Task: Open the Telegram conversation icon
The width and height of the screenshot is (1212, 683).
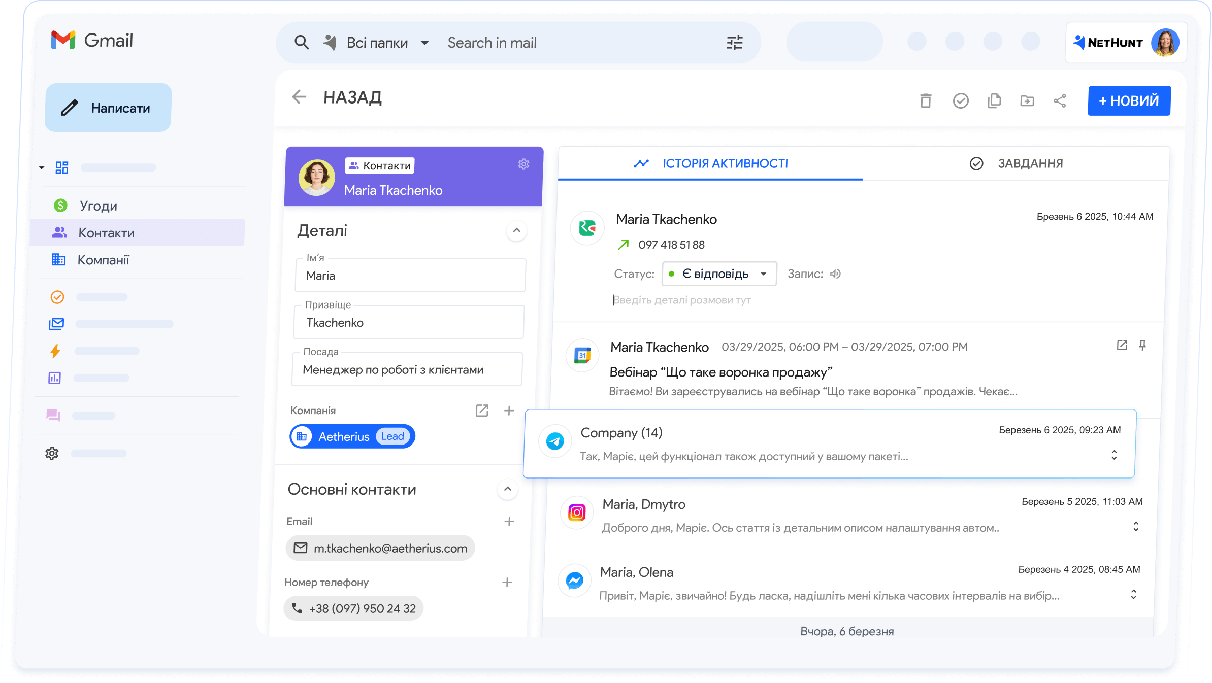Action: coord(555,441)
